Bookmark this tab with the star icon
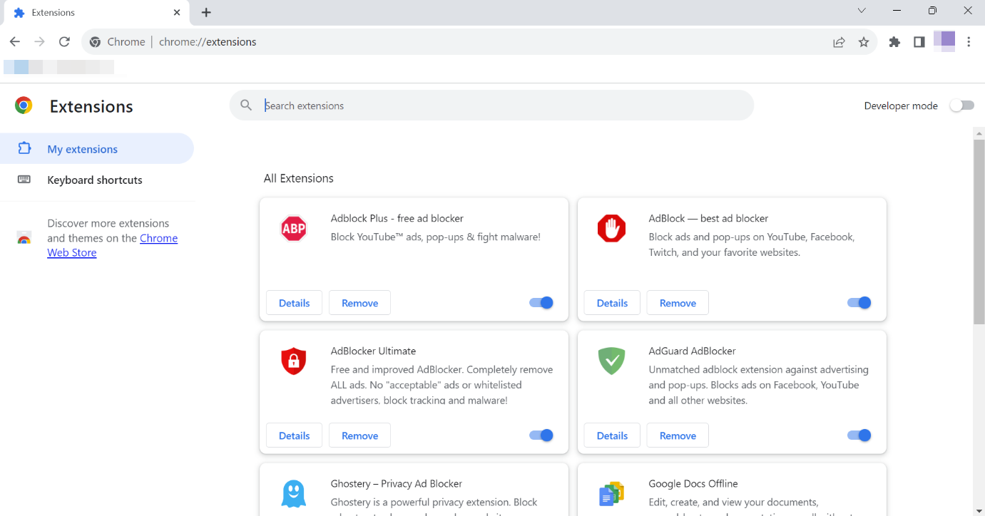This screenshot has height=516, width=985. coord(864,42)
